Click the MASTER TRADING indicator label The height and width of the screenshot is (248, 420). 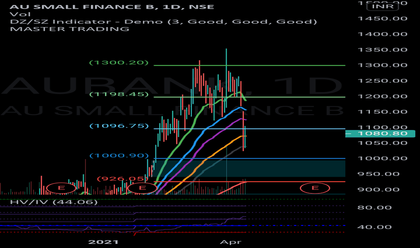point(70,29)
